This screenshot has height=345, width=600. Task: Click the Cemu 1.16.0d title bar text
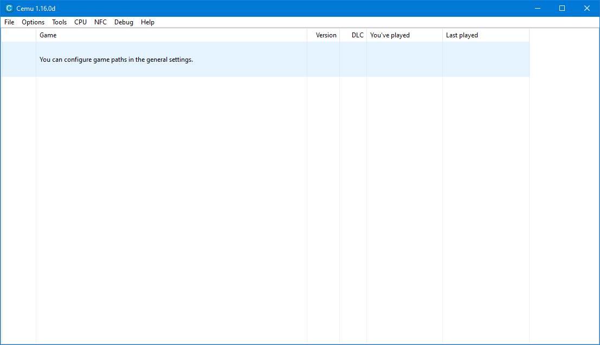[36, 9]
